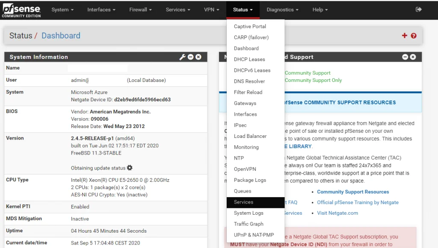Choose Package Logs menu entry
Image resolution: width=438 pixels, height=248 pixels.
pos(256,180)
